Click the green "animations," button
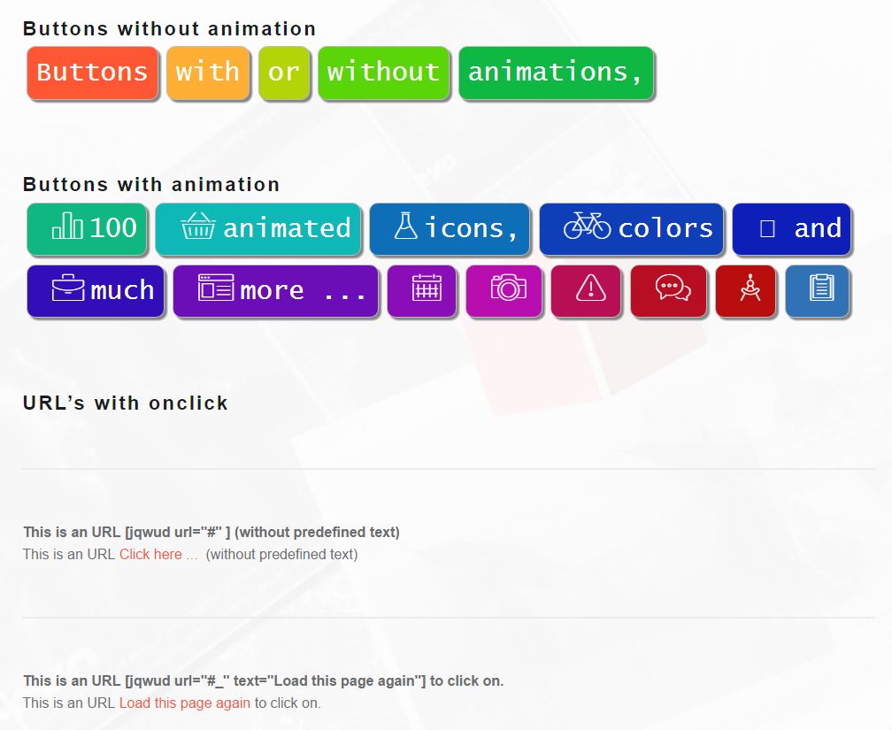Screen dimensions: 892x730 pos(556,73)
